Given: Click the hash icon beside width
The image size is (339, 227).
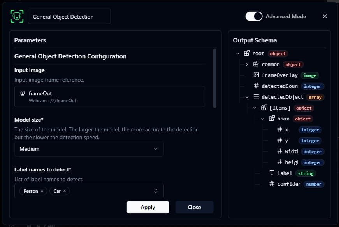Looking at the screenshot, I should click(x=279, y=151).
